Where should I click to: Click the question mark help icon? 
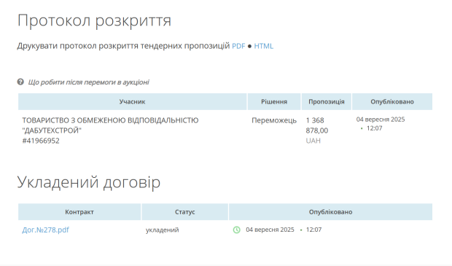point(20,82)
